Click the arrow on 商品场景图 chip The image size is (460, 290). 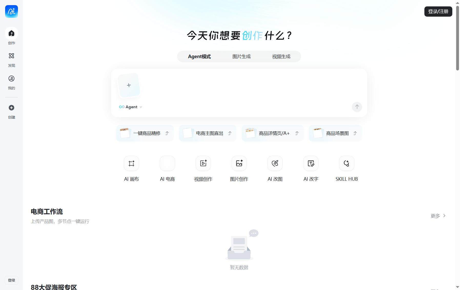pos(355,133)
